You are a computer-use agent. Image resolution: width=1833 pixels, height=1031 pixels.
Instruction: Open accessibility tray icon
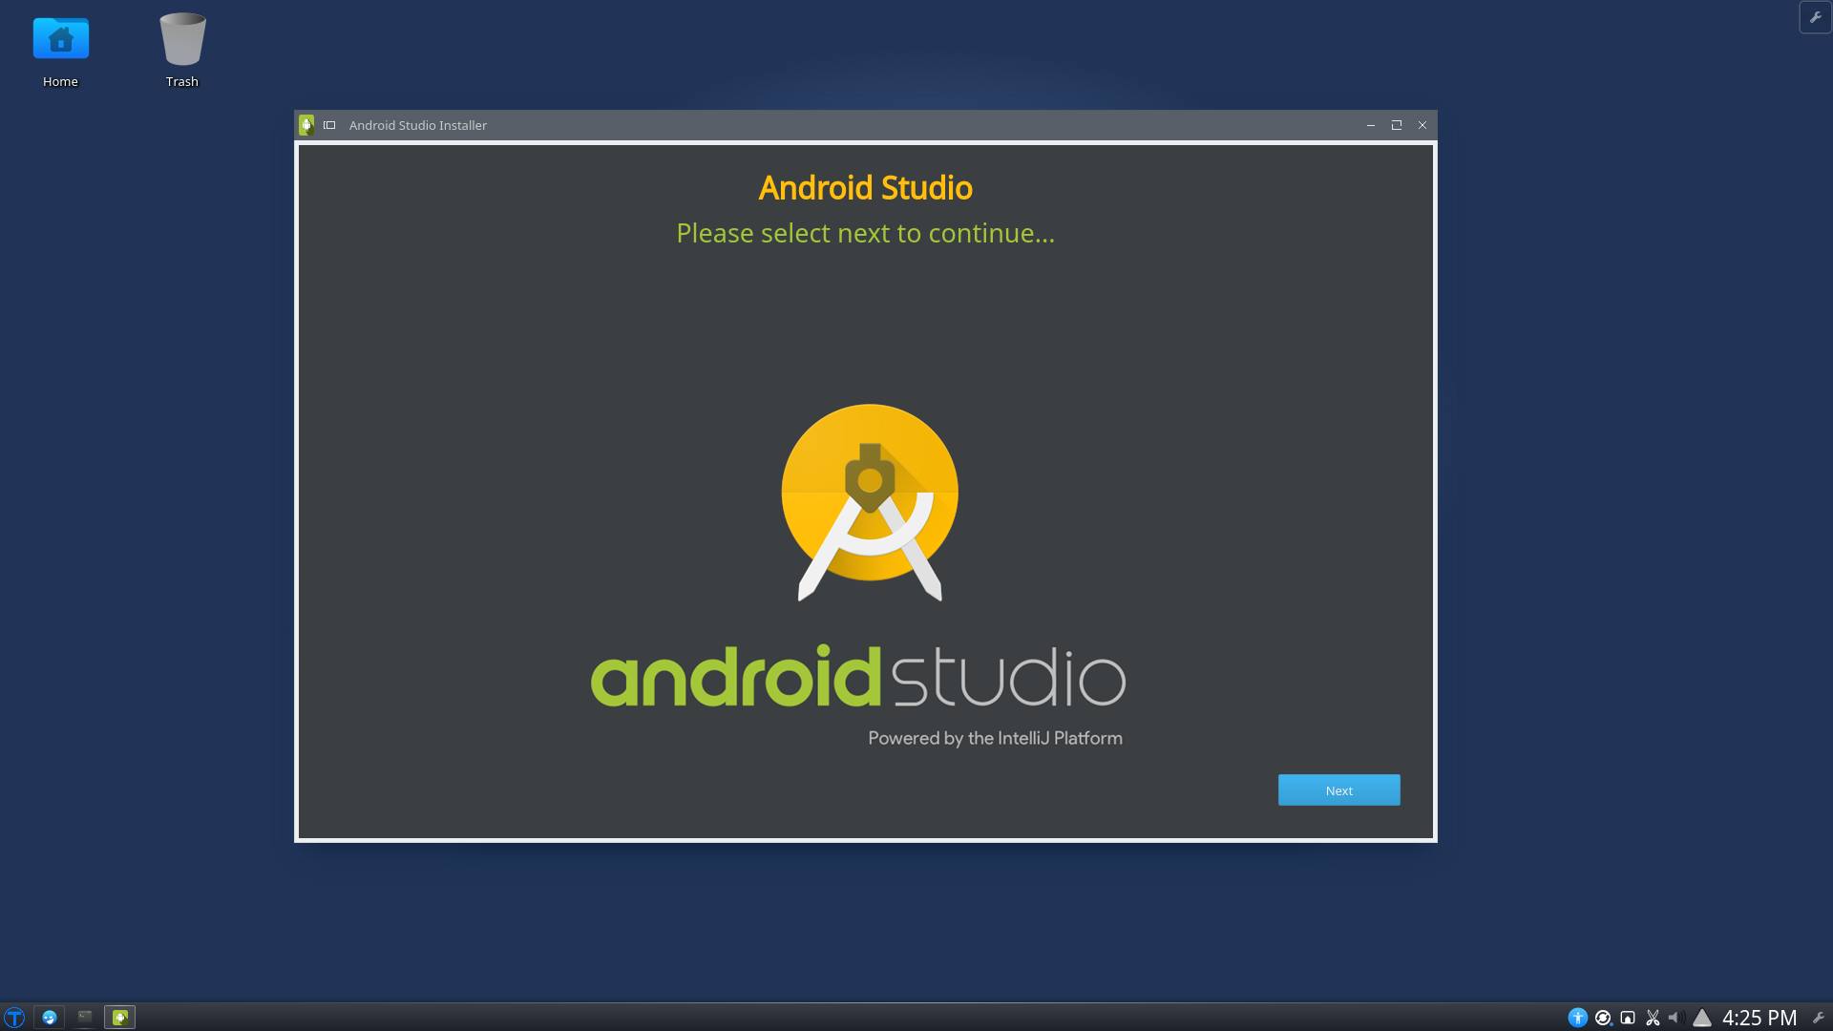(x=1578, y=1018)
